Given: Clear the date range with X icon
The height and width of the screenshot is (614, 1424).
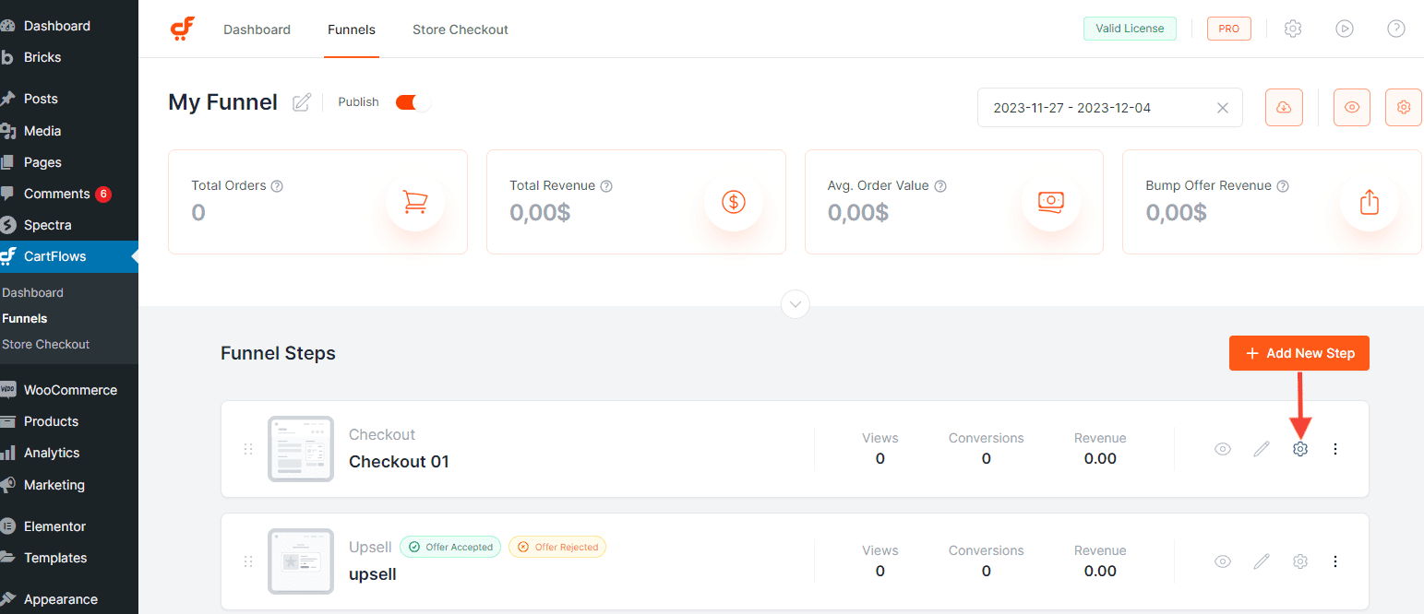Looking at the screenshot, I should [1223, 108].
